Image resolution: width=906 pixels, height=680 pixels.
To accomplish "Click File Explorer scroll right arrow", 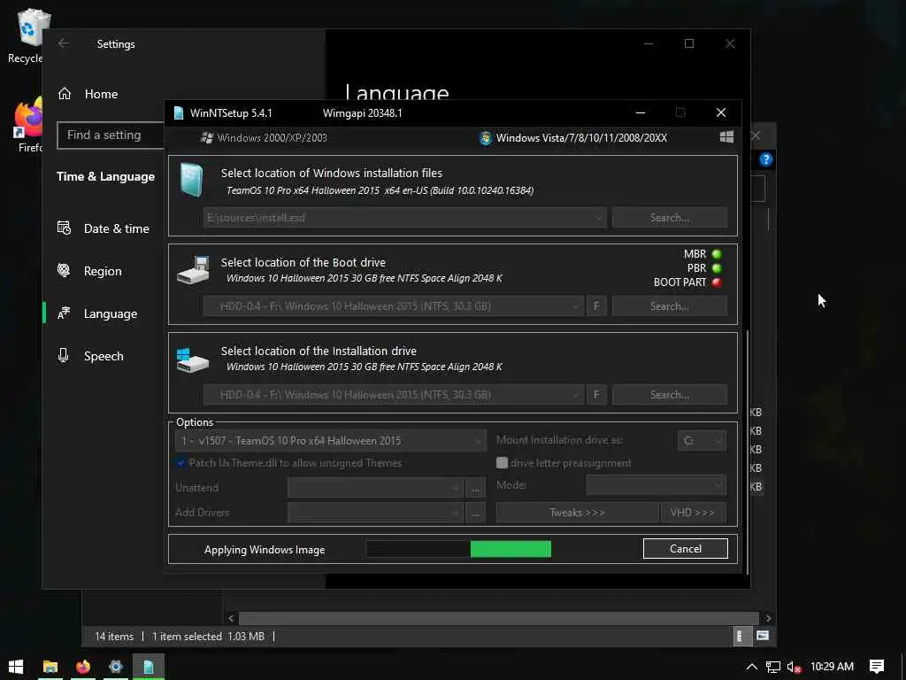I will tap(768, 618).
